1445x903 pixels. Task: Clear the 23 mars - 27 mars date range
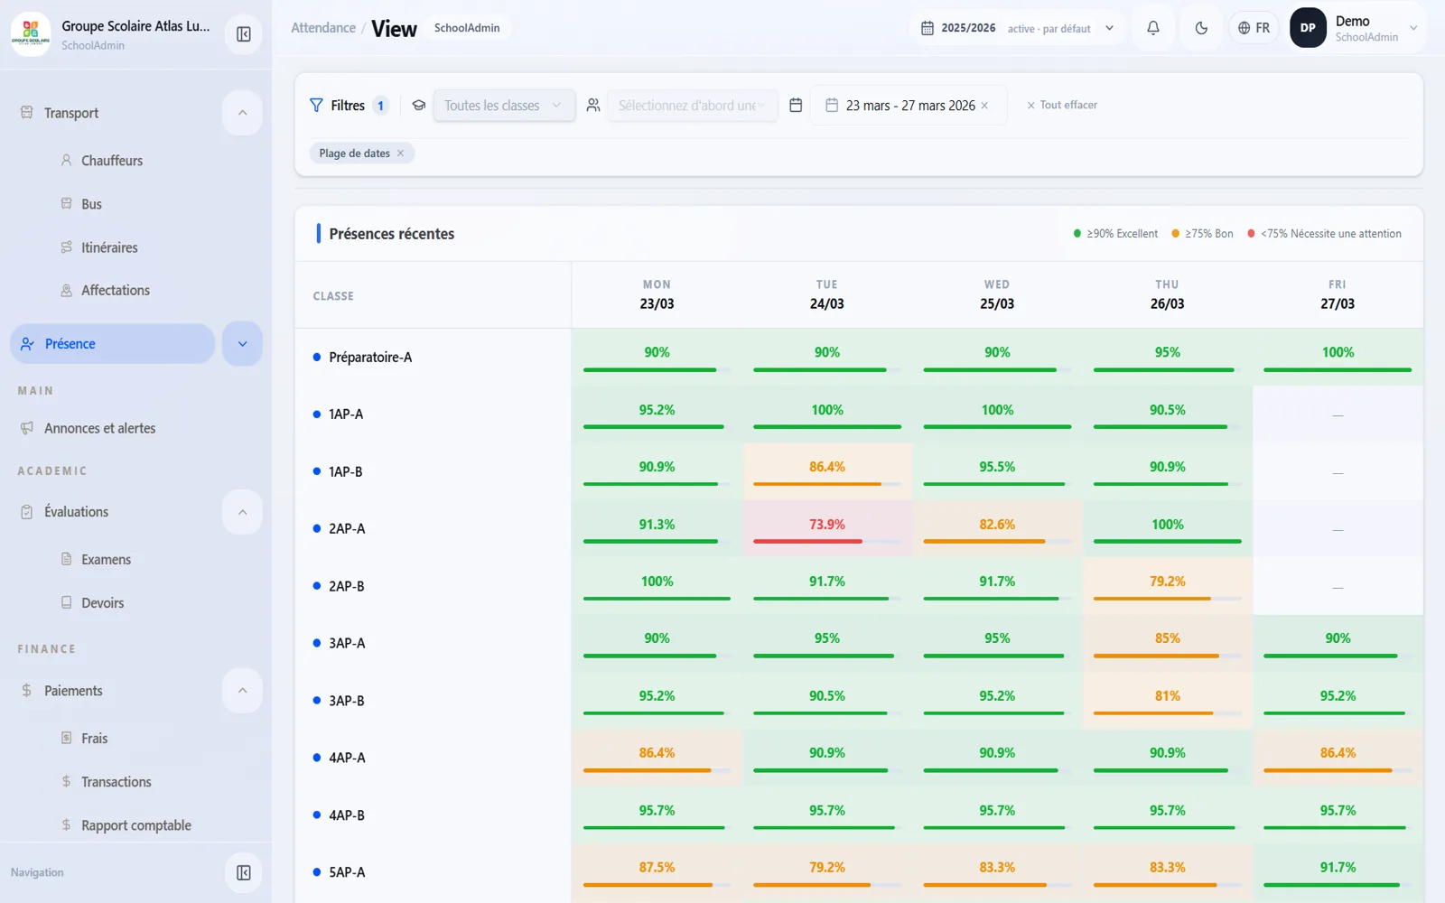tap(984, 106)
